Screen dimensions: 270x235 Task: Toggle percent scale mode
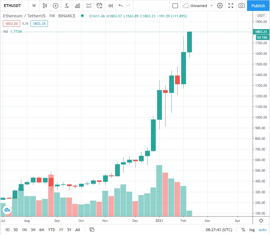tap(243, 230)
